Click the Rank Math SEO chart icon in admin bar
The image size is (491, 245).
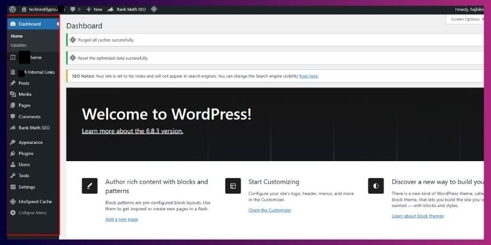coord(110,9)
